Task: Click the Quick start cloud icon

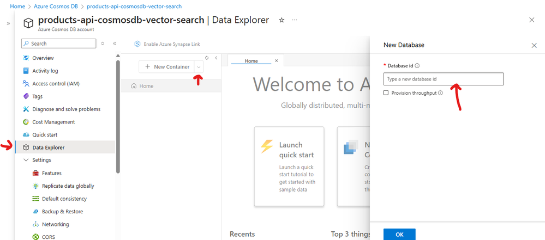Action: point(26,134)
